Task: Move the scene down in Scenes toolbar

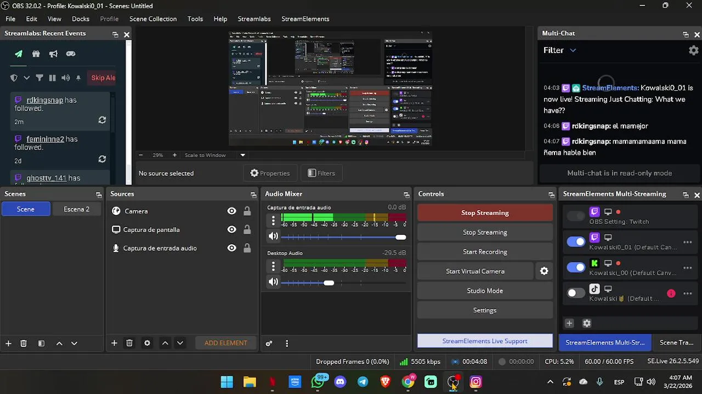Action: click(x=74, y=343)
